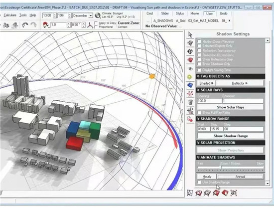The image size is (274, 208).
Task: Click the trash bin panel icon
Action: point(190,102)
